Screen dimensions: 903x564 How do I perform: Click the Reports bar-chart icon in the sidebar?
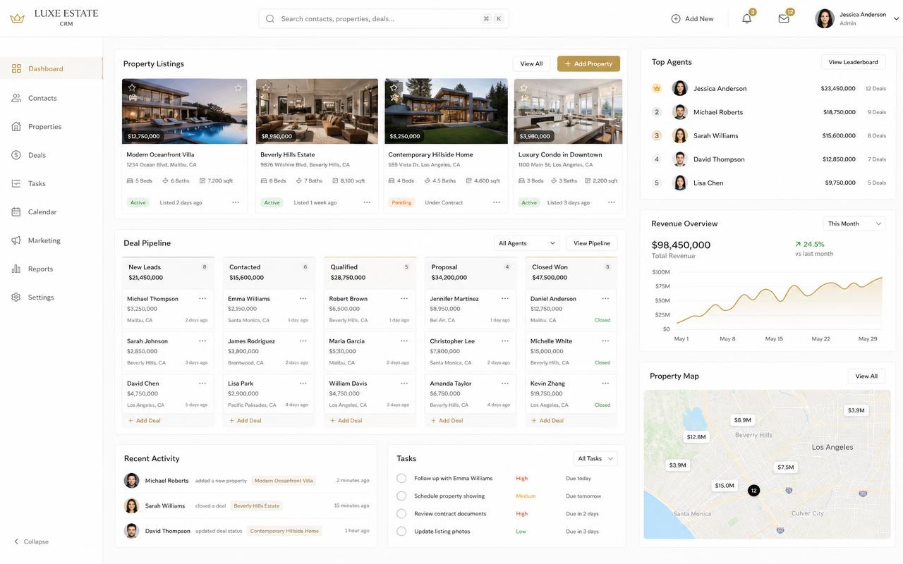coord(16,269)
